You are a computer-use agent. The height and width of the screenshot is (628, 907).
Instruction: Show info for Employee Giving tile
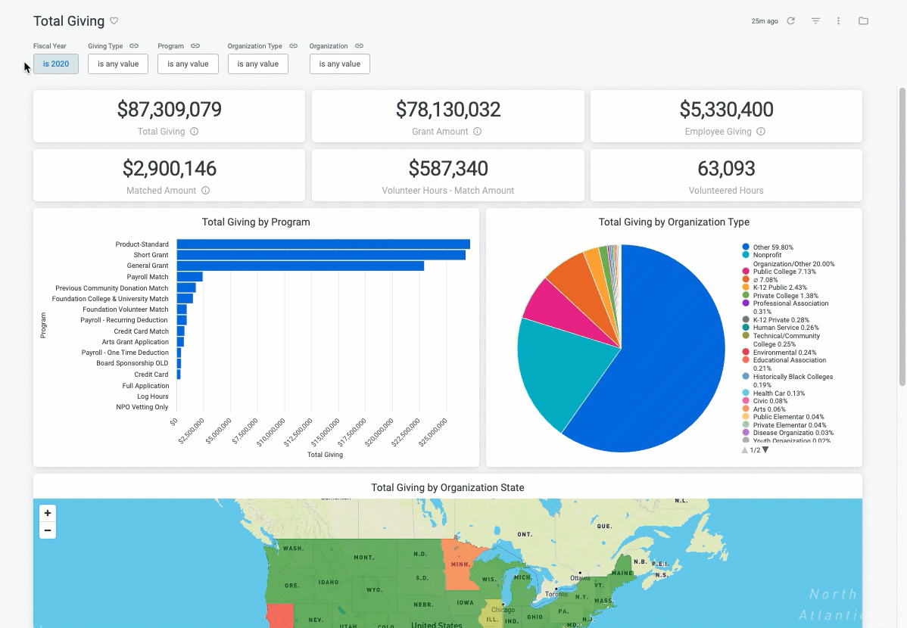pos(761,131)
